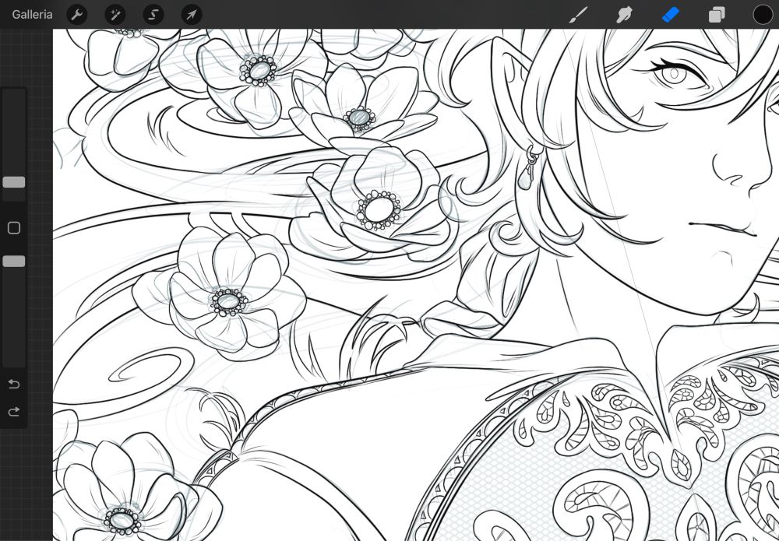Tap the square Modify button in sidebar
The width and height of the screenshot is (779, 541).
(14, 228)
